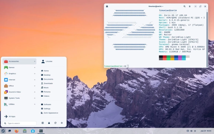Open the Music folder shortcut
Viewport: 214px width, 134px height.
pos(45,88)
